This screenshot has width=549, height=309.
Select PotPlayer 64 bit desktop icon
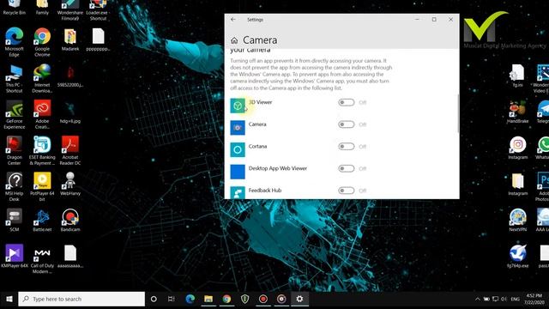[42, 187]
